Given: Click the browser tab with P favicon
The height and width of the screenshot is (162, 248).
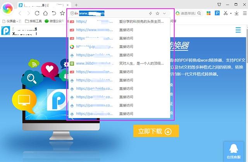Looking at the screenshot, I should pos(44,5).
